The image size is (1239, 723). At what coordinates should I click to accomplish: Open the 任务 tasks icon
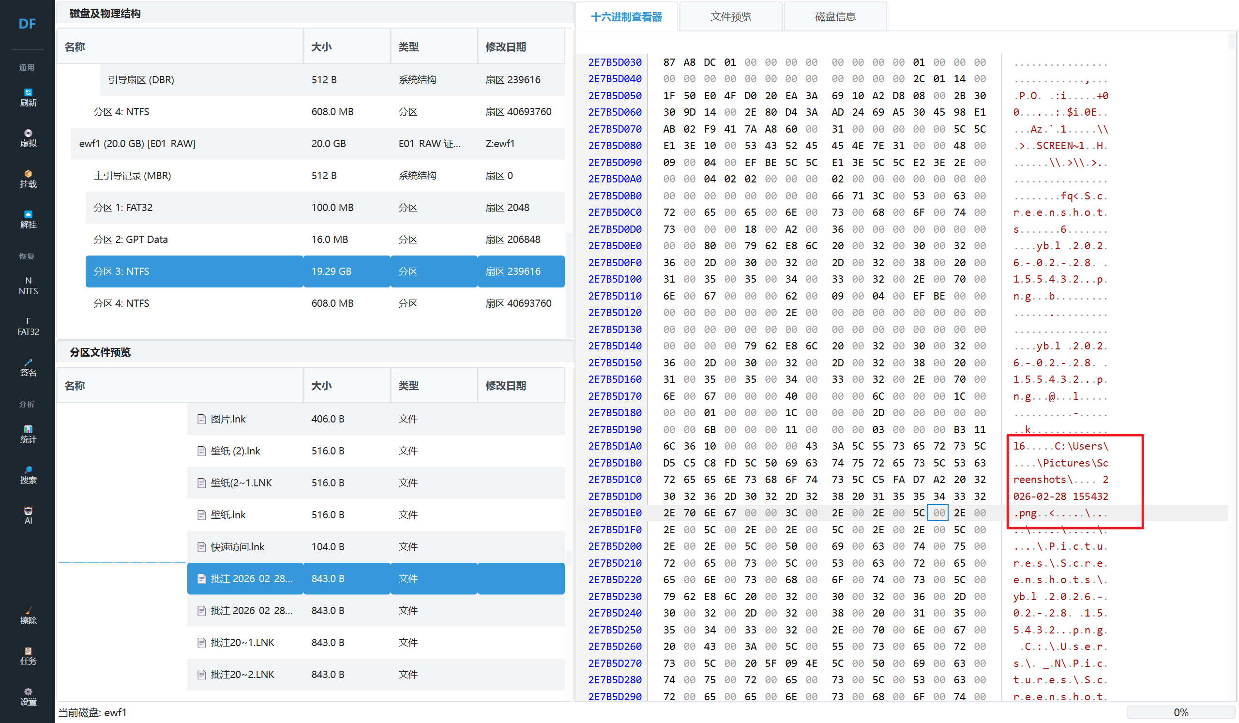pos(28,656)
